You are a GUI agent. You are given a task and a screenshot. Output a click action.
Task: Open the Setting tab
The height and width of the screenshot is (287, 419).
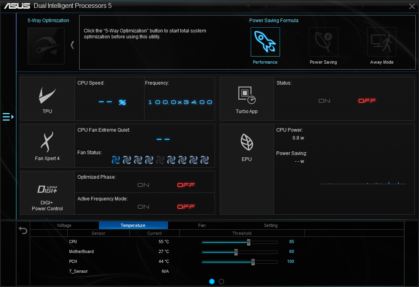coord(271,225)
